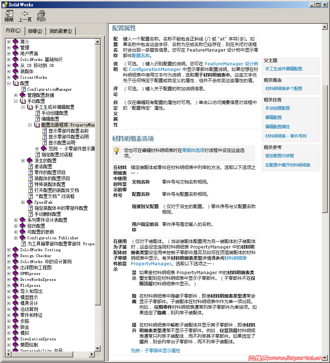Image resolution: width=330 pixels, height=363 pixels.
Task: Select the 显示零部件配置说明 tree entry
Action: tap(68, 137)
